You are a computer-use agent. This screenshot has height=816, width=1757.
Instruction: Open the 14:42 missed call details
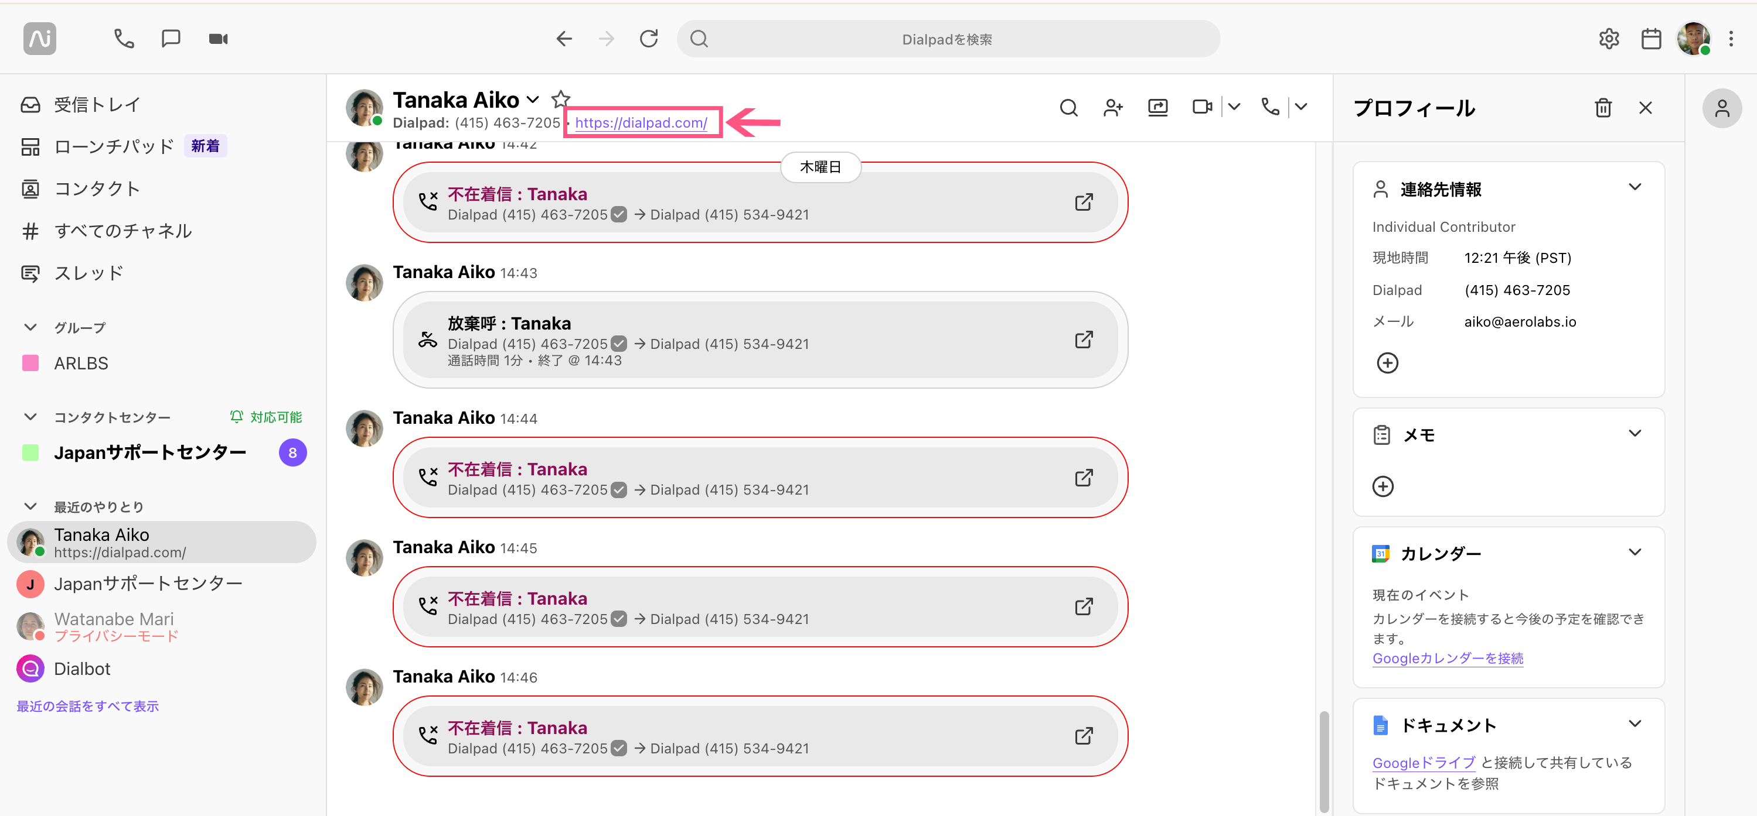[x=1084, y=203]
